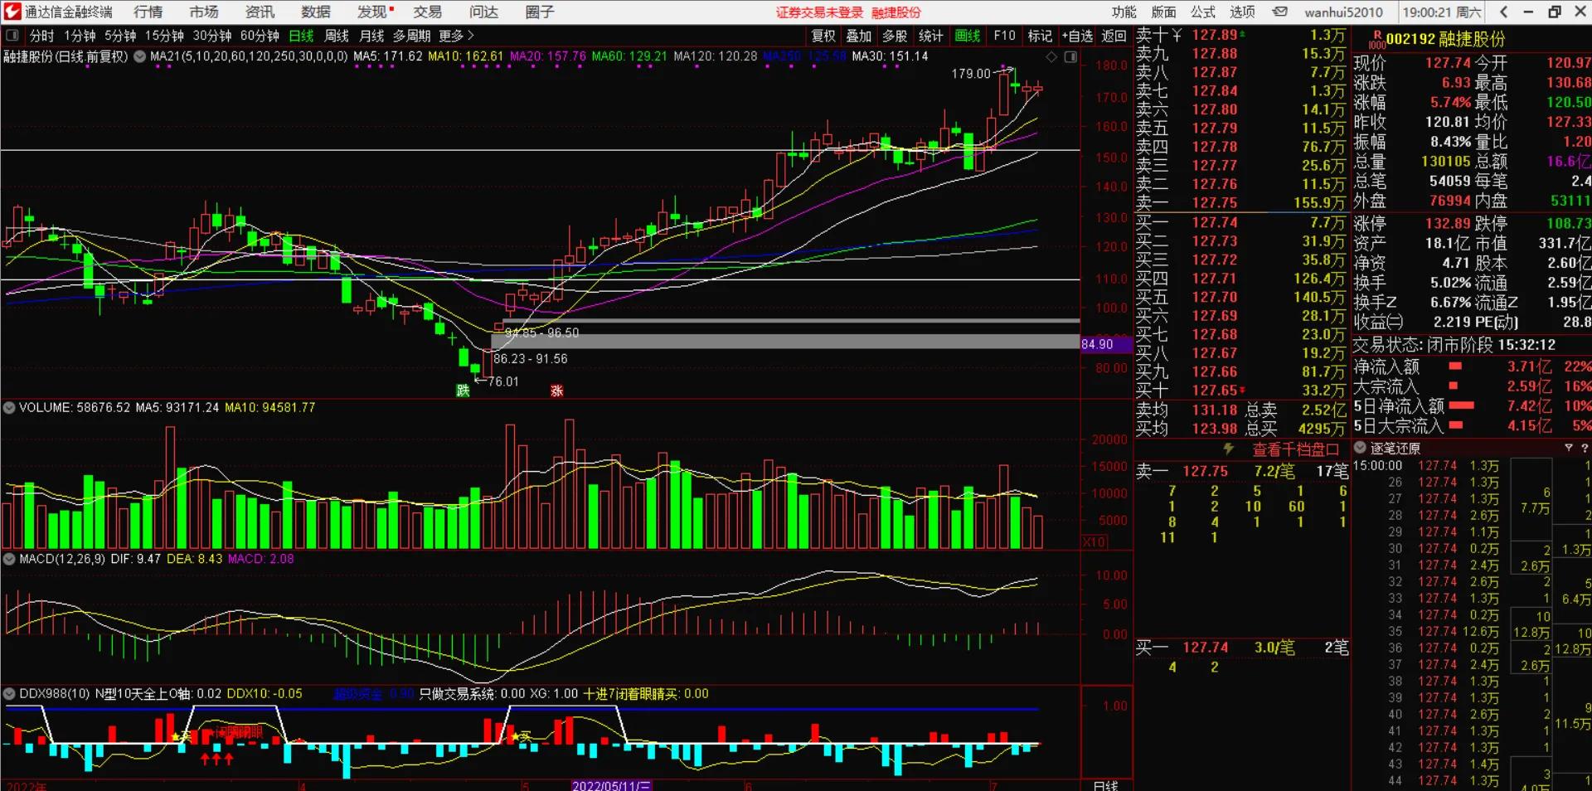Expand the 逐笔还原 panel dropdown
Screen dimensions: 1592x791
[x=1360, y=448]
